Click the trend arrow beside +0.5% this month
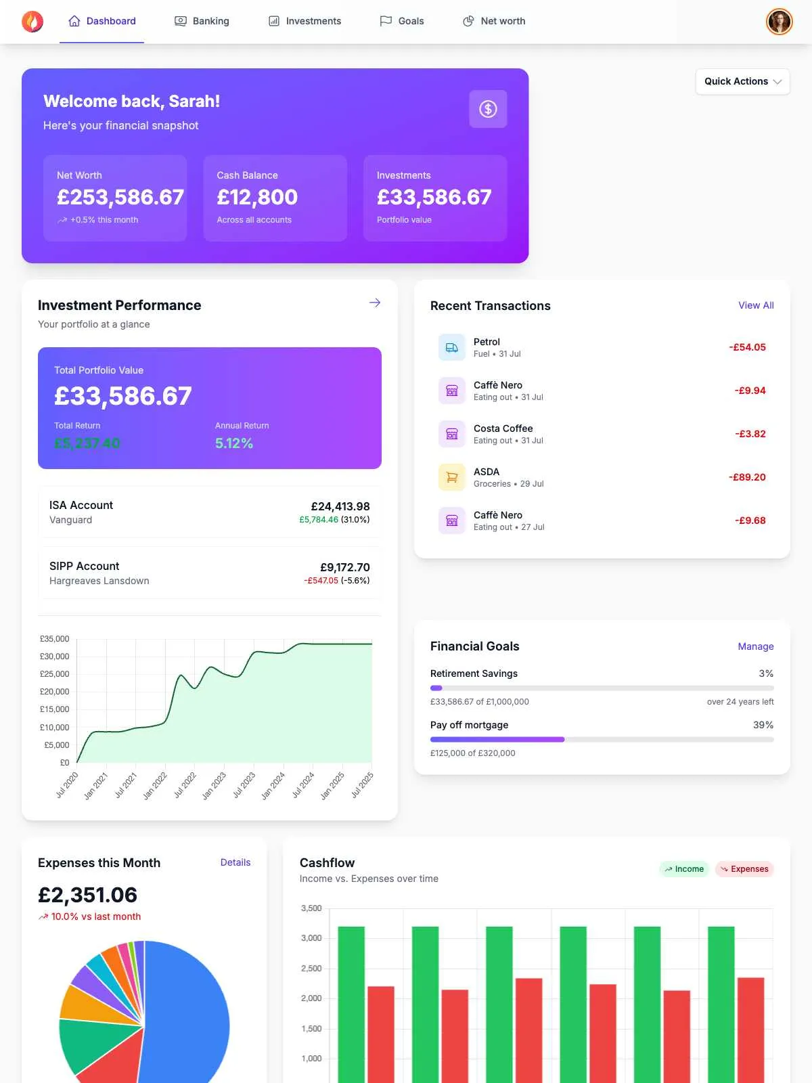This screenshot has height=1083, width=812. tap(62, 220)
